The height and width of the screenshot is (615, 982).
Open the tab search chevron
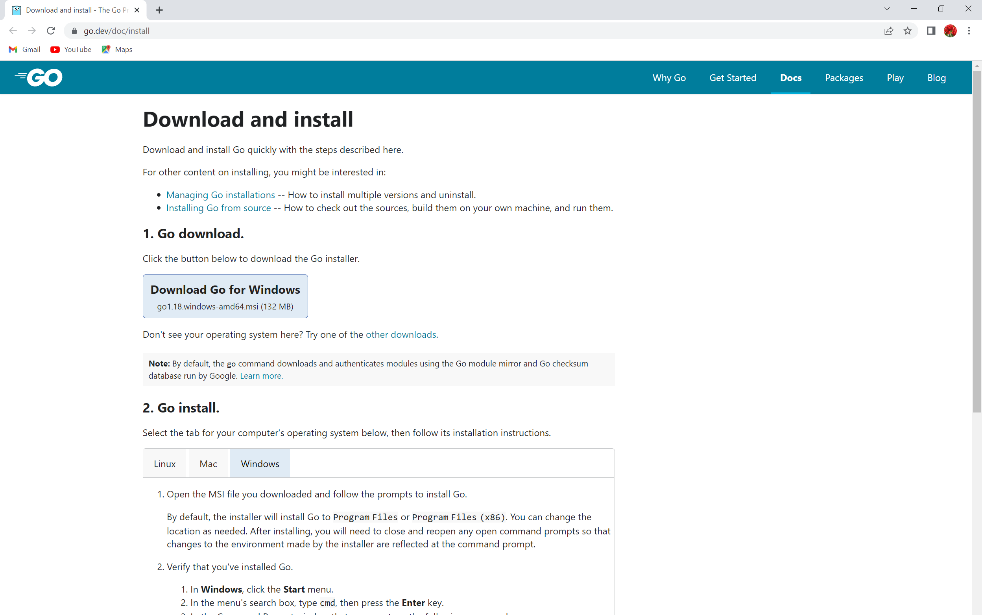[887, 9]
